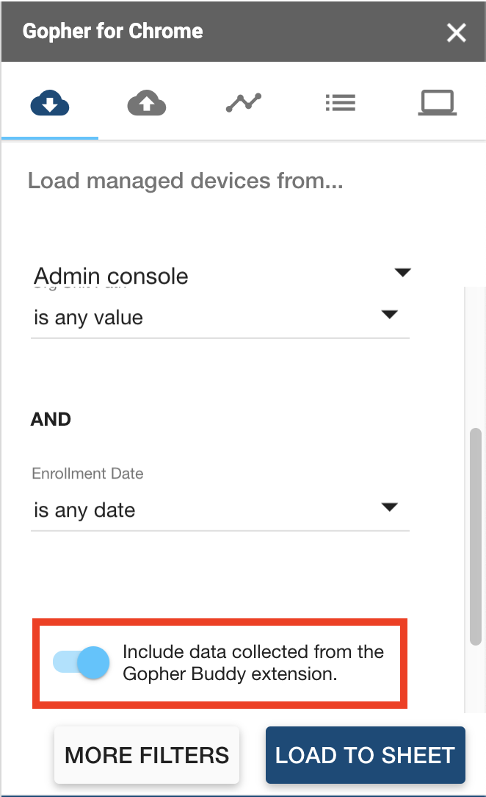The height and width of the screenshot is (797, 486).
Task: Click the 'Enrollment Date' field label
Action: tap(87, 474)
